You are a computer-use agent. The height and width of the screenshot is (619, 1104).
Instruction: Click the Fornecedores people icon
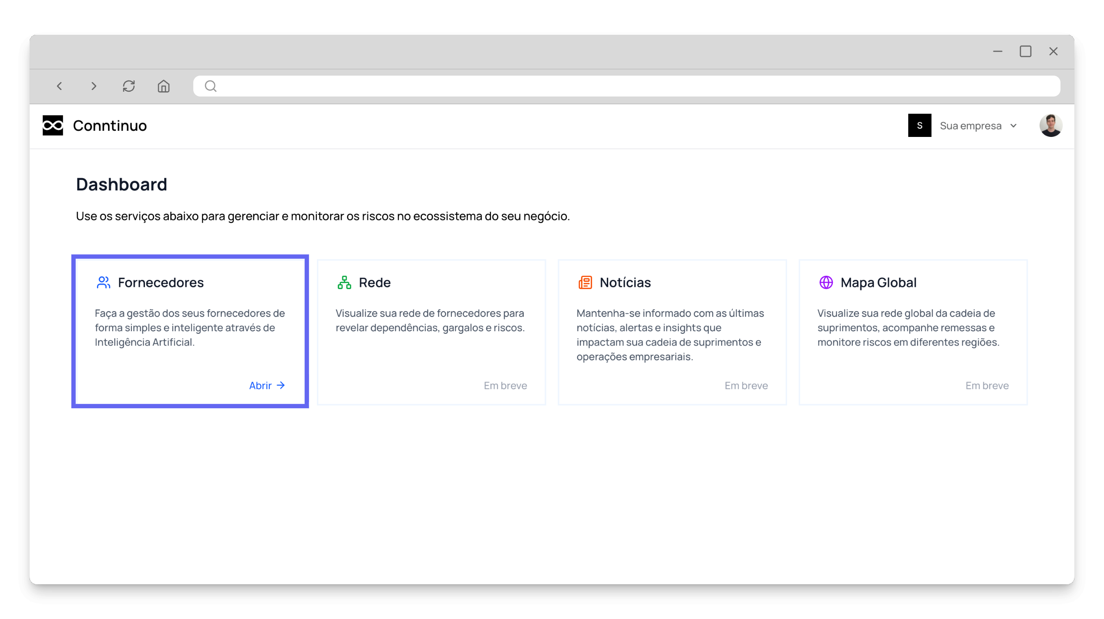[x=103, y=283]
